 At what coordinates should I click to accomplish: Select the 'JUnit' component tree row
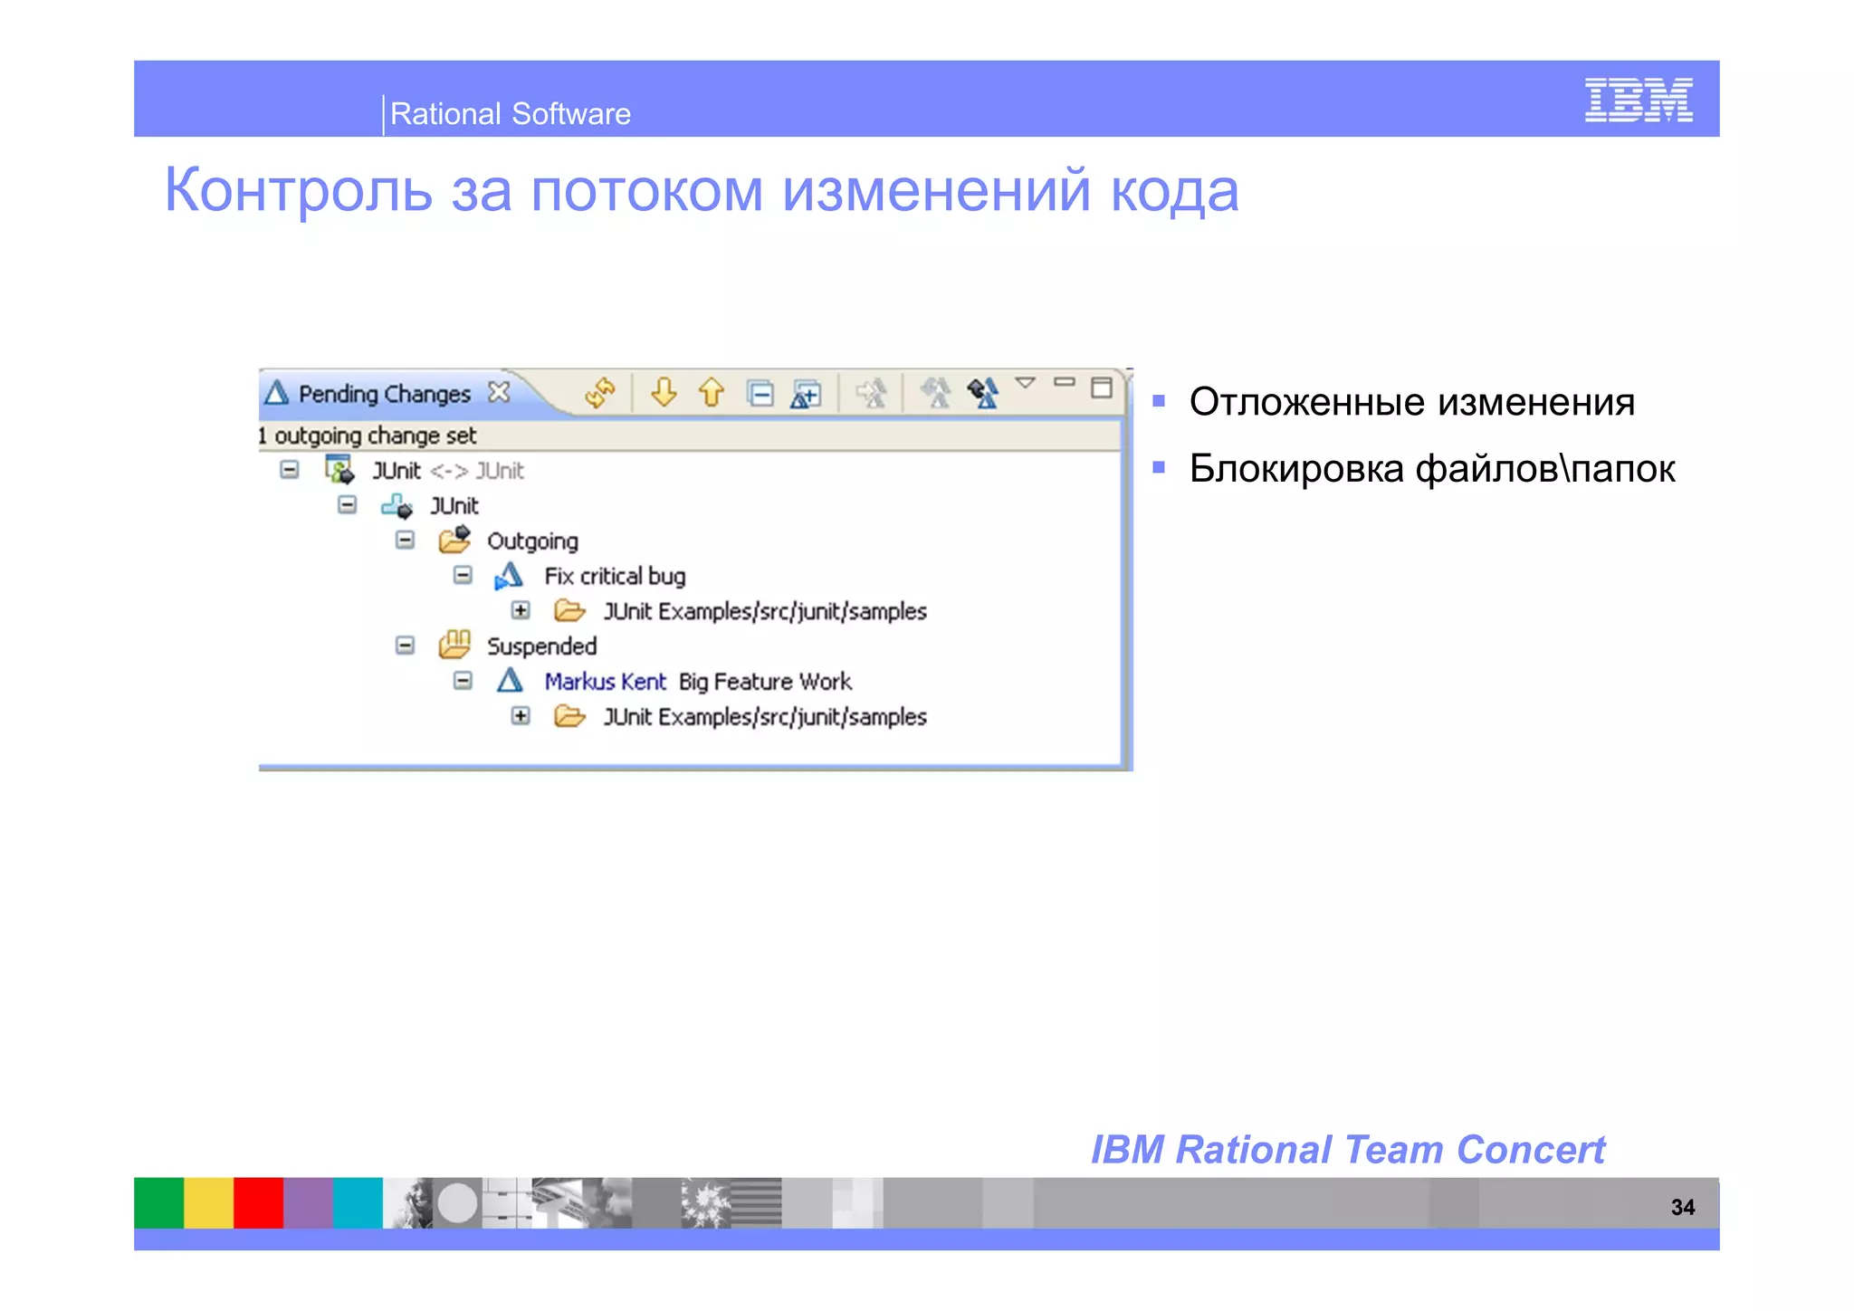pyautogui.click(x=454, y=506)
